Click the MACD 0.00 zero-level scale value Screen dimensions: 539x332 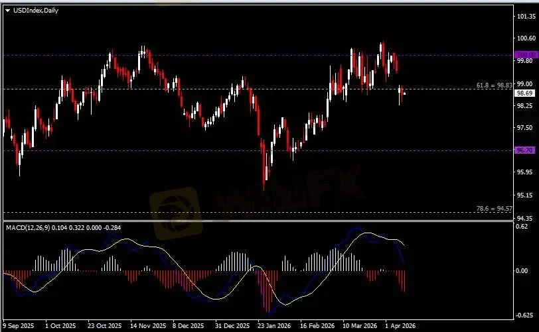[523, 271]
